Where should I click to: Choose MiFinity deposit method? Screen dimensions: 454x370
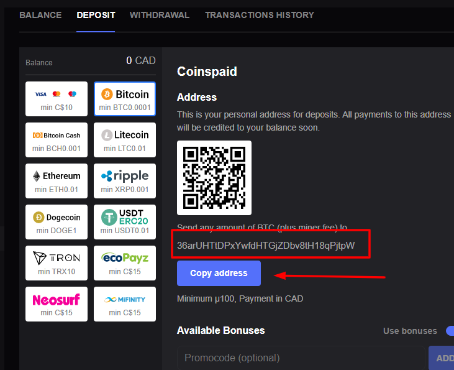(125, 304)
